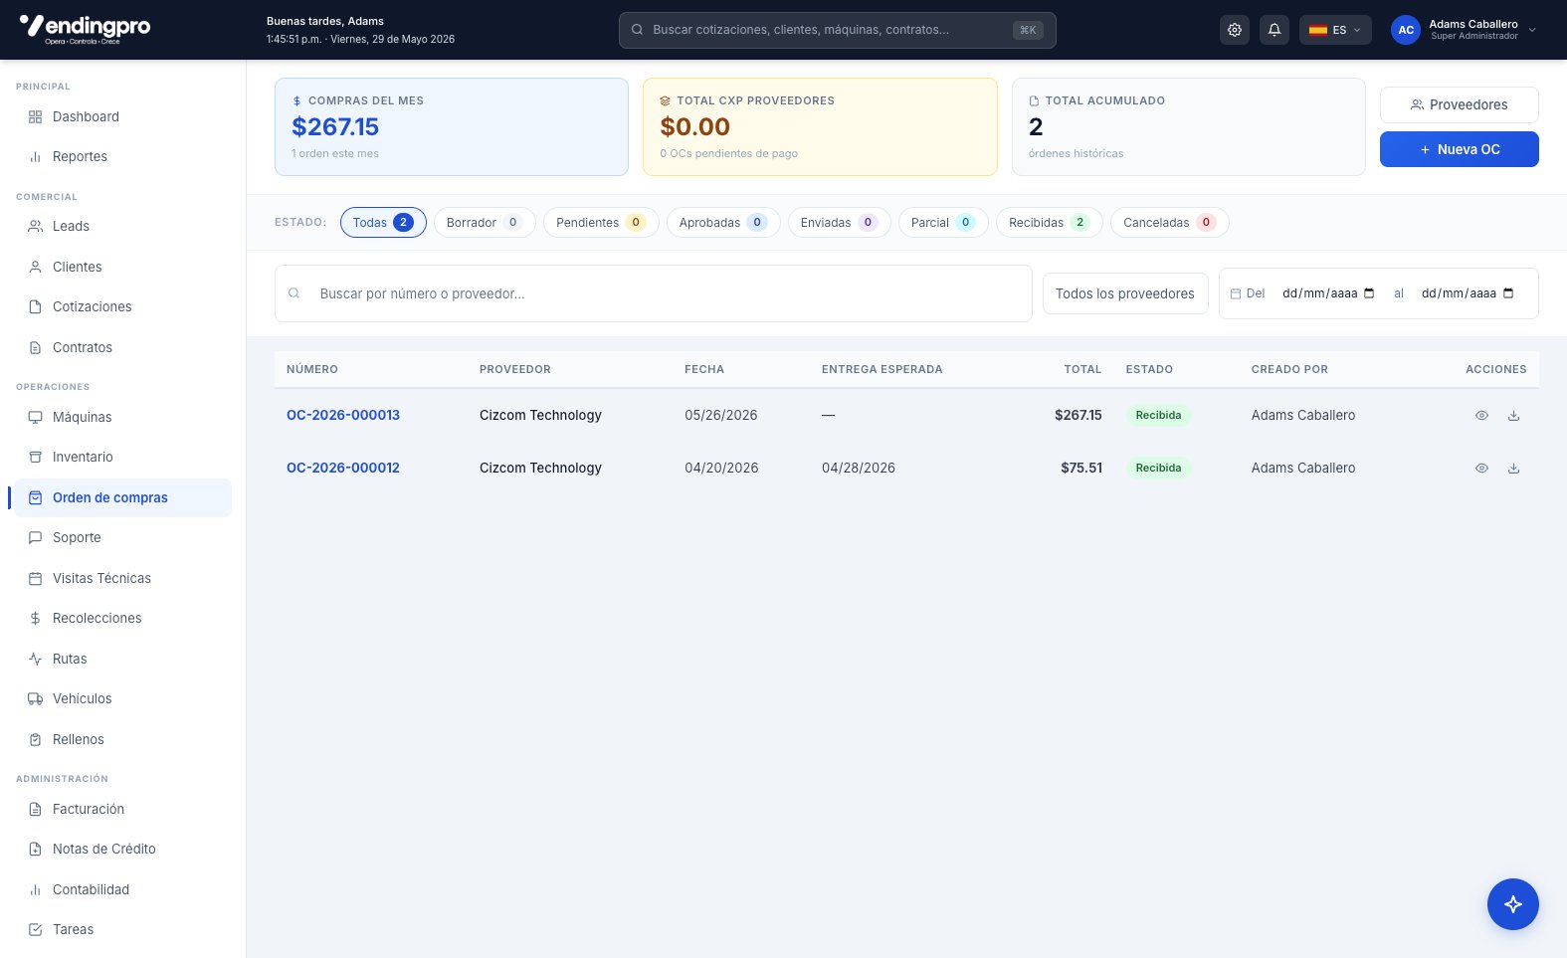Click the Máquinas monitor icon in sidebar

pos(35,418)
